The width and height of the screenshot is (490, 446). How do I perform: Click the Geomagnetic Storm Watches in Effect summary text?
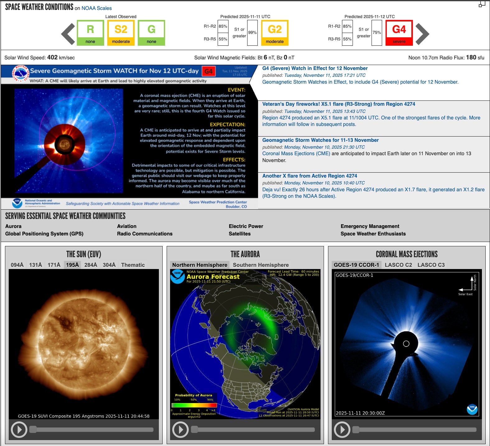[x=360, y=82]
